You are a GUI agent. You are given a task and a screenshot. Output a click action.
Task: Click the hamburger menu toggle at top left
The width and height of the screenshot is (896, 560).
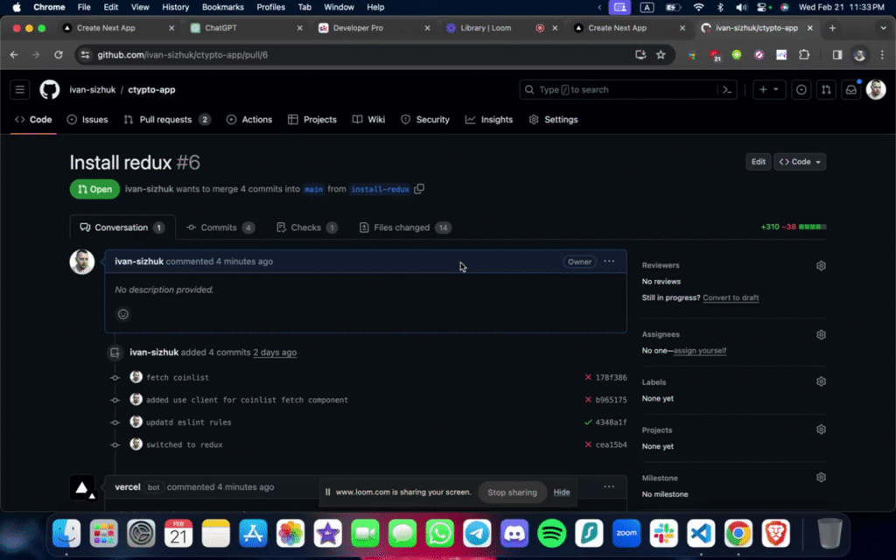click(x=19, y=89)
